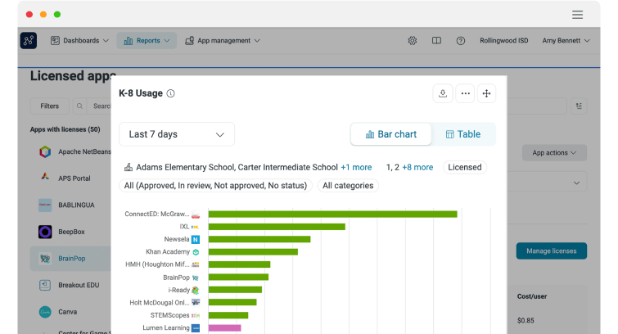The height and width of the screenshot is (334, 618).
Task: Click the Rollingwood ISD district name
Action: pos(503,41)
